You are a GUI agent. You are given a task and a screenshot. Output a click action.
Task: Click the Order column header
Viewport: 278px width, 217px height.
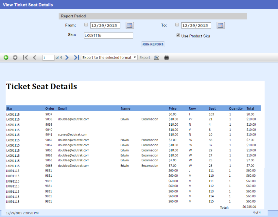pos(50,108)
